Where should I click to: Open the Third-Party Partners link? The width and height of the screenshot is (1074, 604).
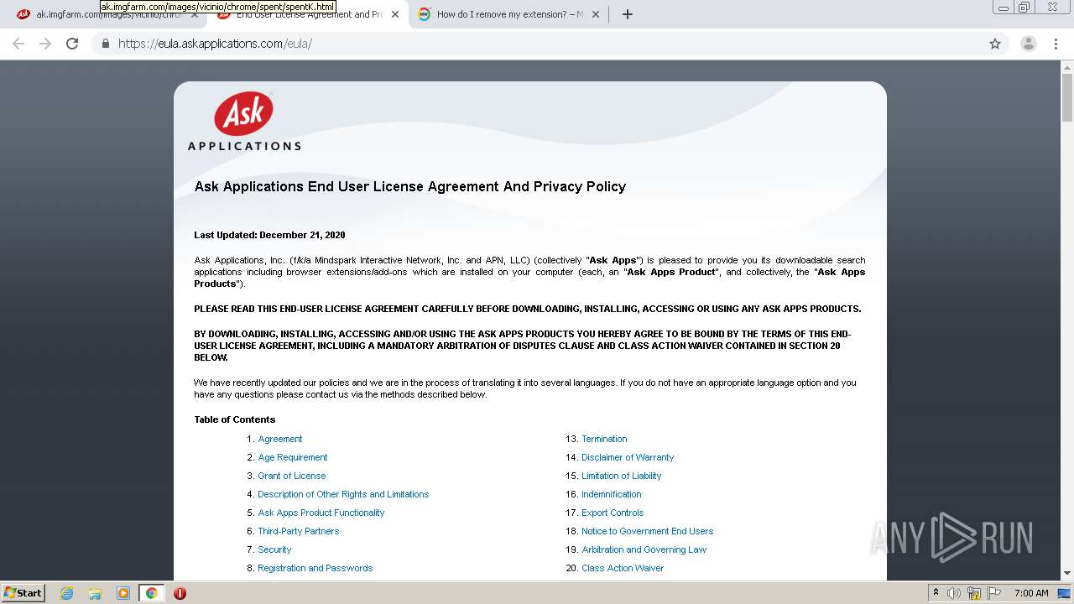(x=299, y=531)
